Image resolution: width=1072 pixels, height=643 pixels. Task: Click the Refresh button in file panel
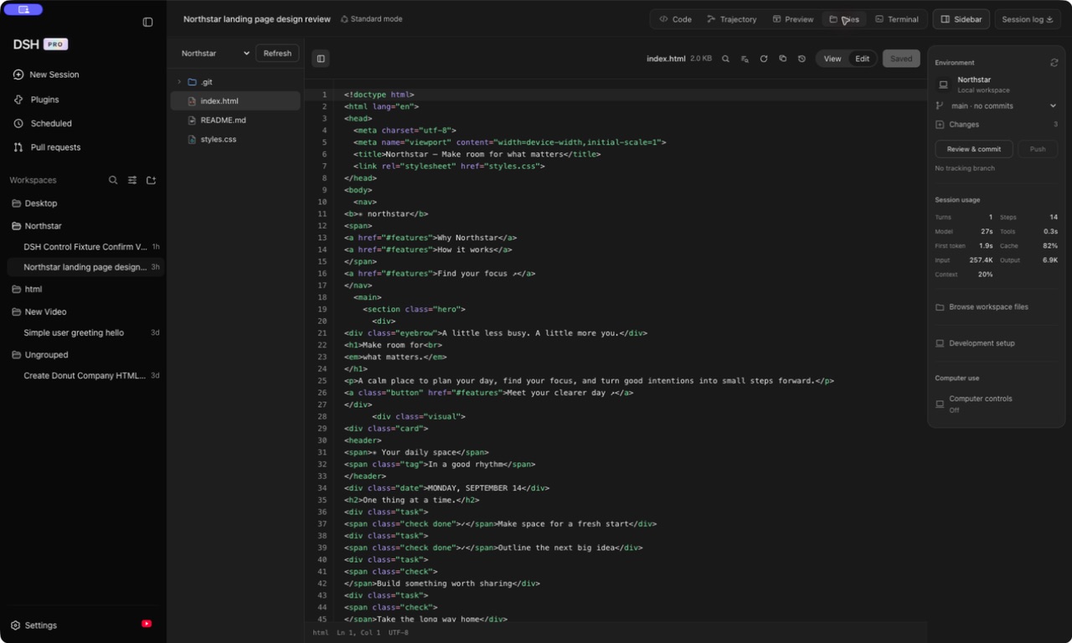click(x=277, y=54)
